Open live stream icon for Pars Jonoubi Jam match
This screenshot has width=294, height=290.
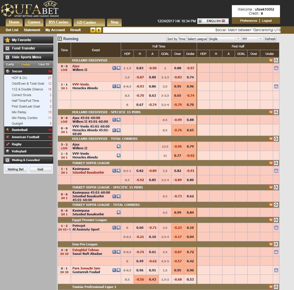(x=114, y=270)
